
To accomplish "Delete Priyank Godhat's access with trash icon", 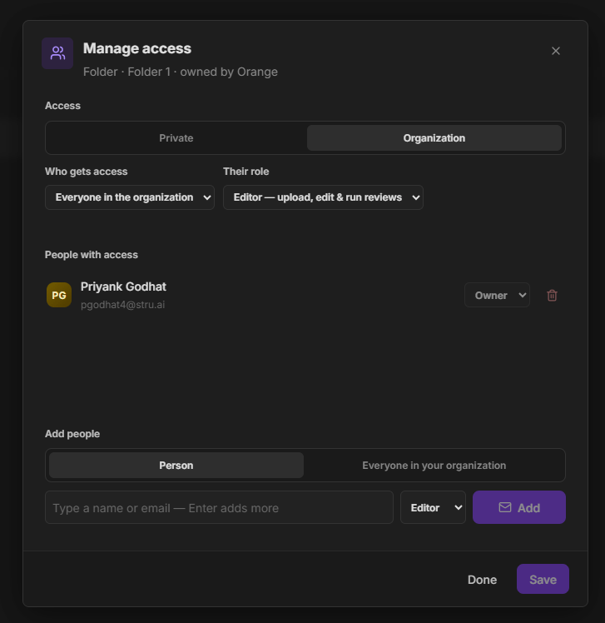I will (x=552, y=295).
